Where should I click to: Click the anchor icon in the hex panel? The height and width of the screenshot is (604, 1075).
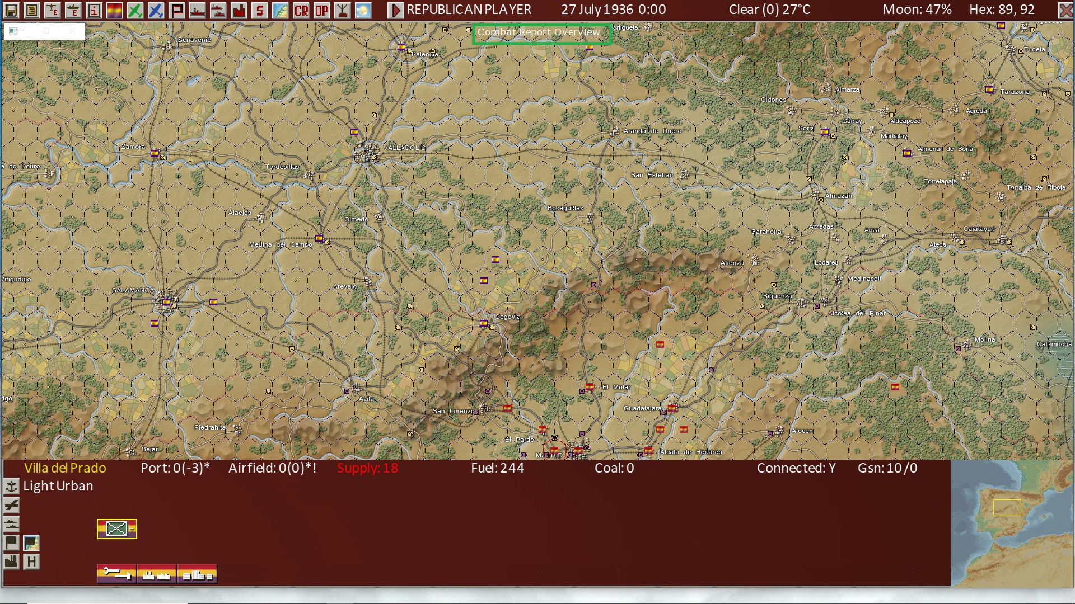click(x=11, y=487)
